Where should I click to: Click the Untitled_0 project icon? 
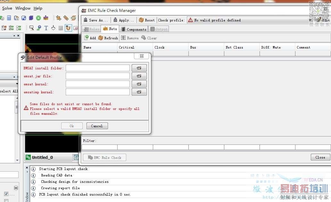coord(28,157)
